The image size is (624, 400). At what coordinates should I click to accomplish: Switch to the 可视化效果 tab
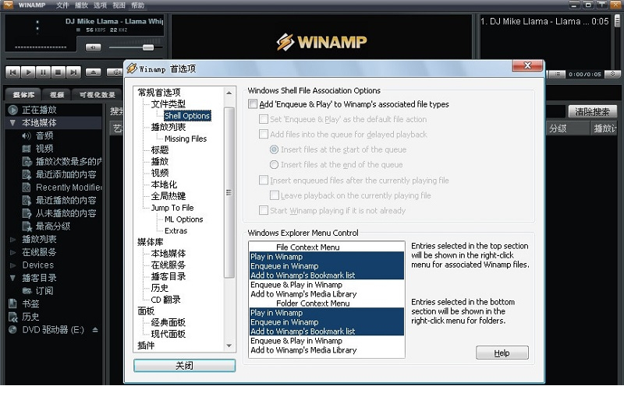(x=97, y=94)
